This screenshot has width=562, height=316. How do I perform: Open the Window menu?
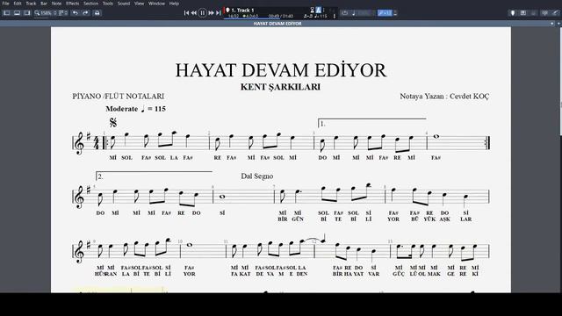pyautogui.click(x=156, y=4)
